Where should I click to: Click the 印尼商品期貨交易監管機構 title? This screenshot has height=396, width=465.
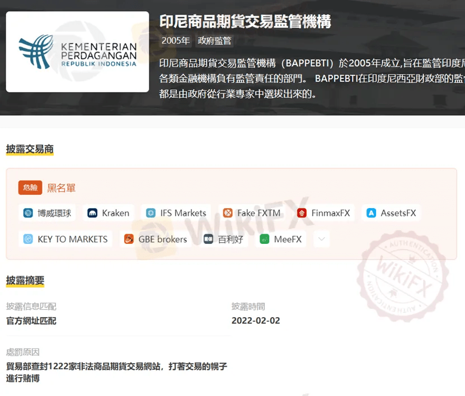coord(245,22)
